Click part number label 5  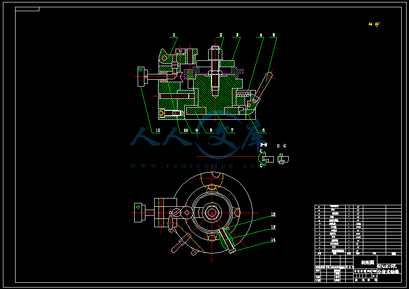274,35
